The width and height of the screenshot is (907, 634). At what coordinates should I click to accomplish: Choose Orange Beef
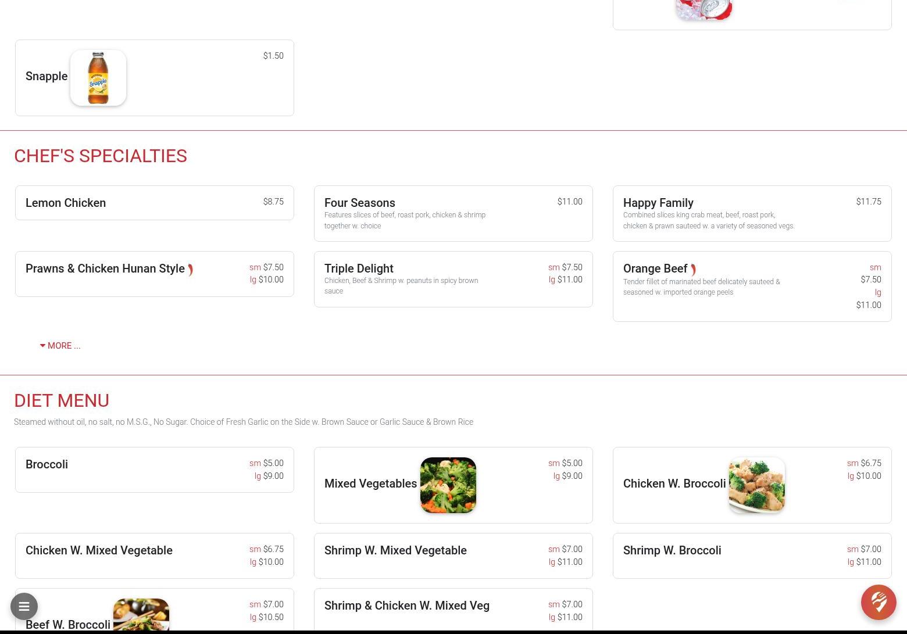pos(752,286)
